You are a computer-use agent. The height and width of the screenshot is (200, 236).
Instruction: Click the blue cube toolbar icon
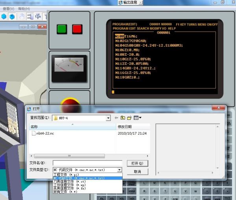[12, 17]
